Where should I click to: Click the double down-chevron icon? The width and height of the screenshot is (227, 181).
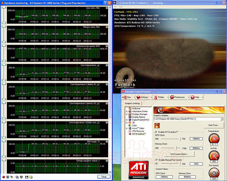point(21,177)
